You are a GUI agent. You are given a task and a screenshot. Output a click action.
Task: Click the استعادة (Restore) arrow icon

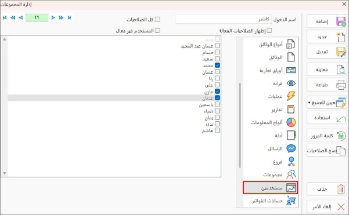[x=341, y=119]
